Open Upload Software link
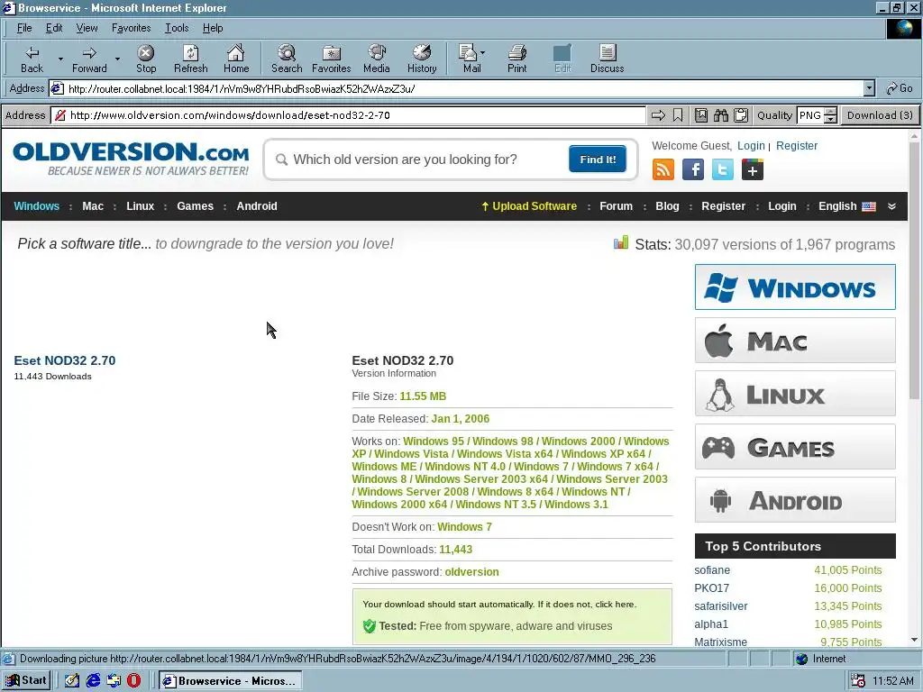Viewport: 923px width, 692px height. (x=528, y=206)
